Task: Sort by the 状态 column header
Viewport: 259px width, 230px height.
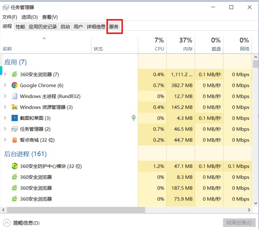Action: (115, 45)
